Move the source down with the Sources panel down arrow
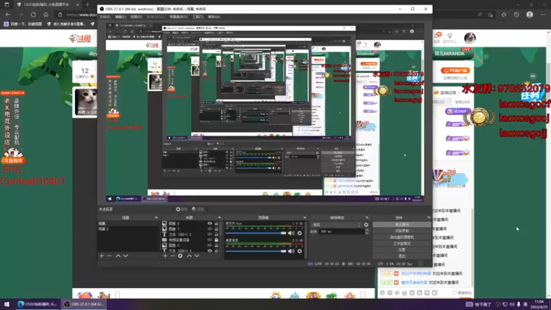Viewport: 551px width, 310px height. pyautogui.click(x=197, y=256)
